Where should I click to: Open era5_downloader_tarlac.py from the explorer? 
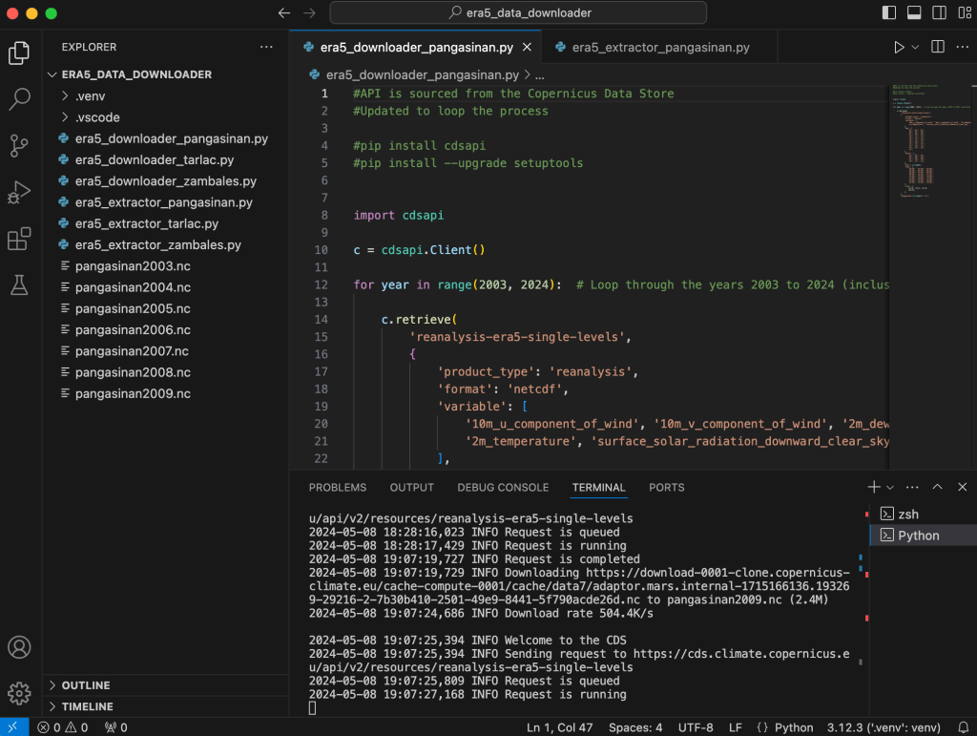click(155, 159)
